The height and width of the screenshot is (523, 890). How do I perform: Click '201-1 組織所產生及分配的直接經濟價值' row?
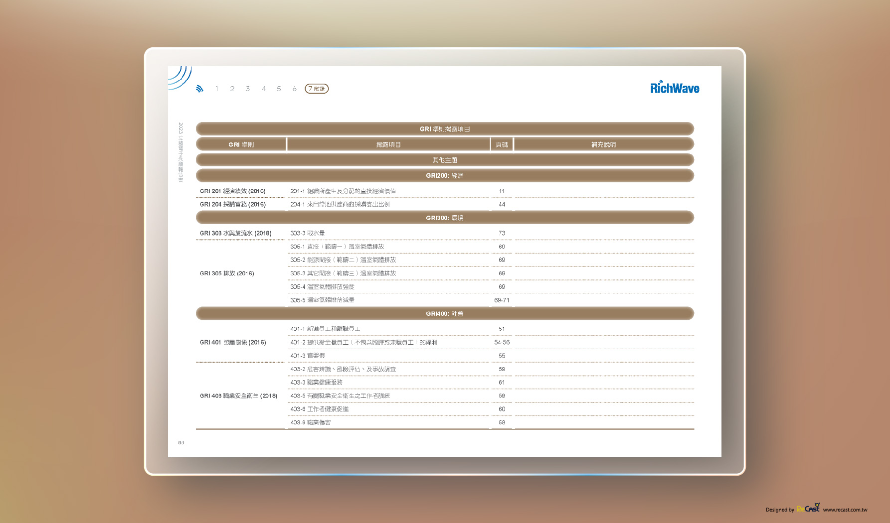[343, 191]
